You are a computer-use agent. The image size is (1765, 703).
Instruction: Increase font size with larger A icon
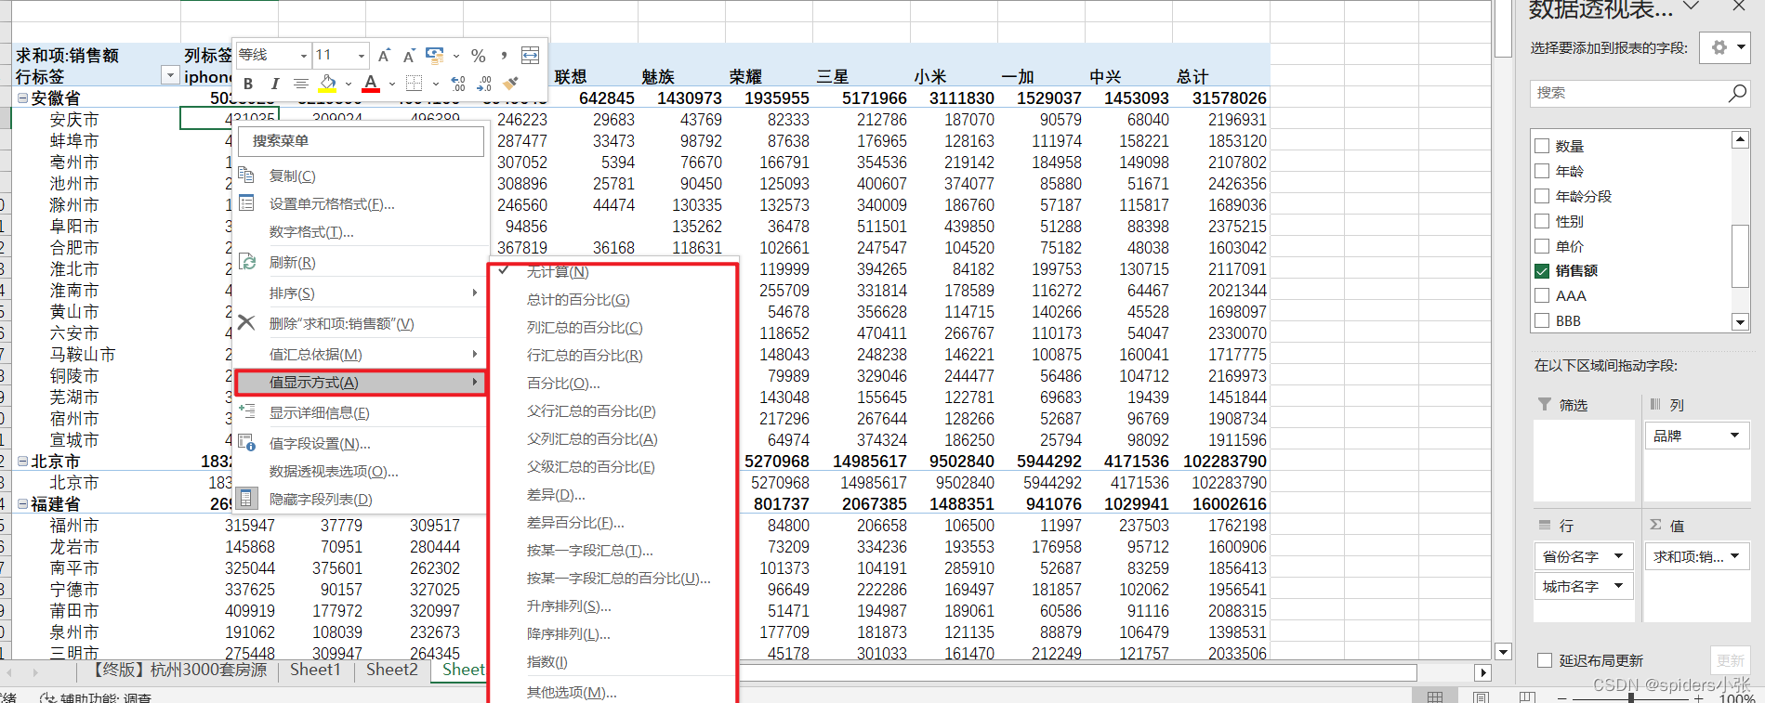pyautogui.click(x=384, y=56)
